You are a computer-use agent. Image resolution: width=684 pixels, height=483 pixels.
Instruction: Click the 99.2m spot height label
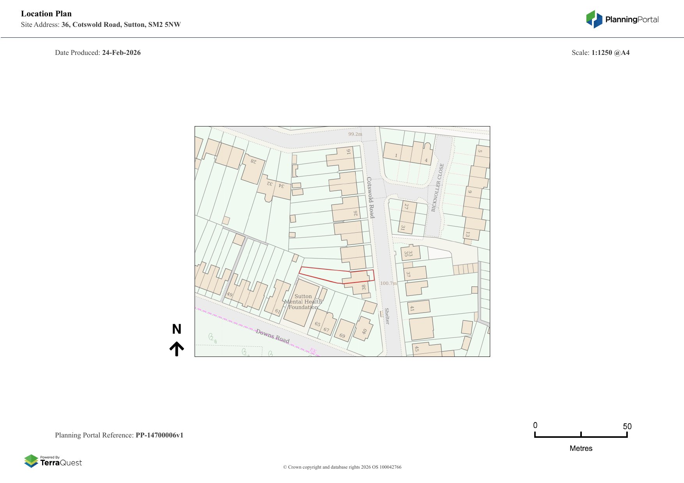coord(355,134)
